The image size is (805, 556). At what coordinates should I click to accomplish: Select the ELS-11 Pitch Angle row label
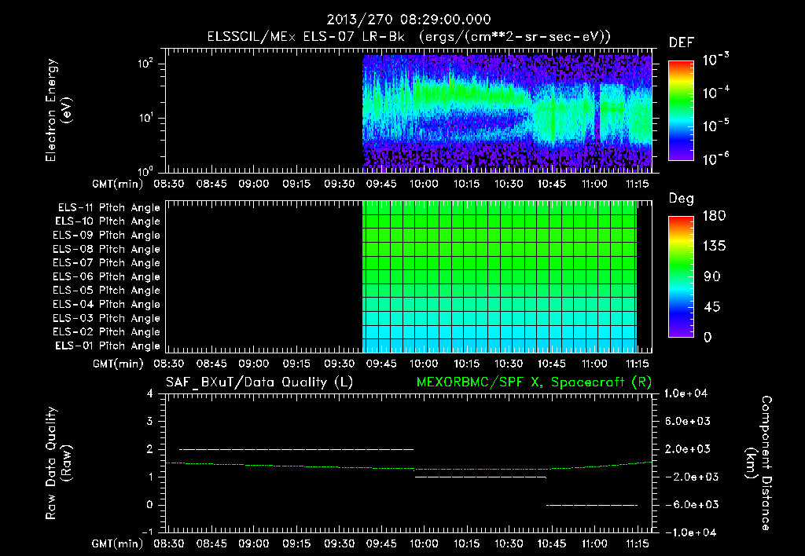108,208
